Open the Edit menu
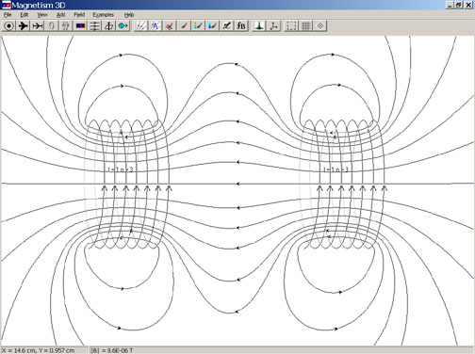475x354 pixels. (25, 15)
